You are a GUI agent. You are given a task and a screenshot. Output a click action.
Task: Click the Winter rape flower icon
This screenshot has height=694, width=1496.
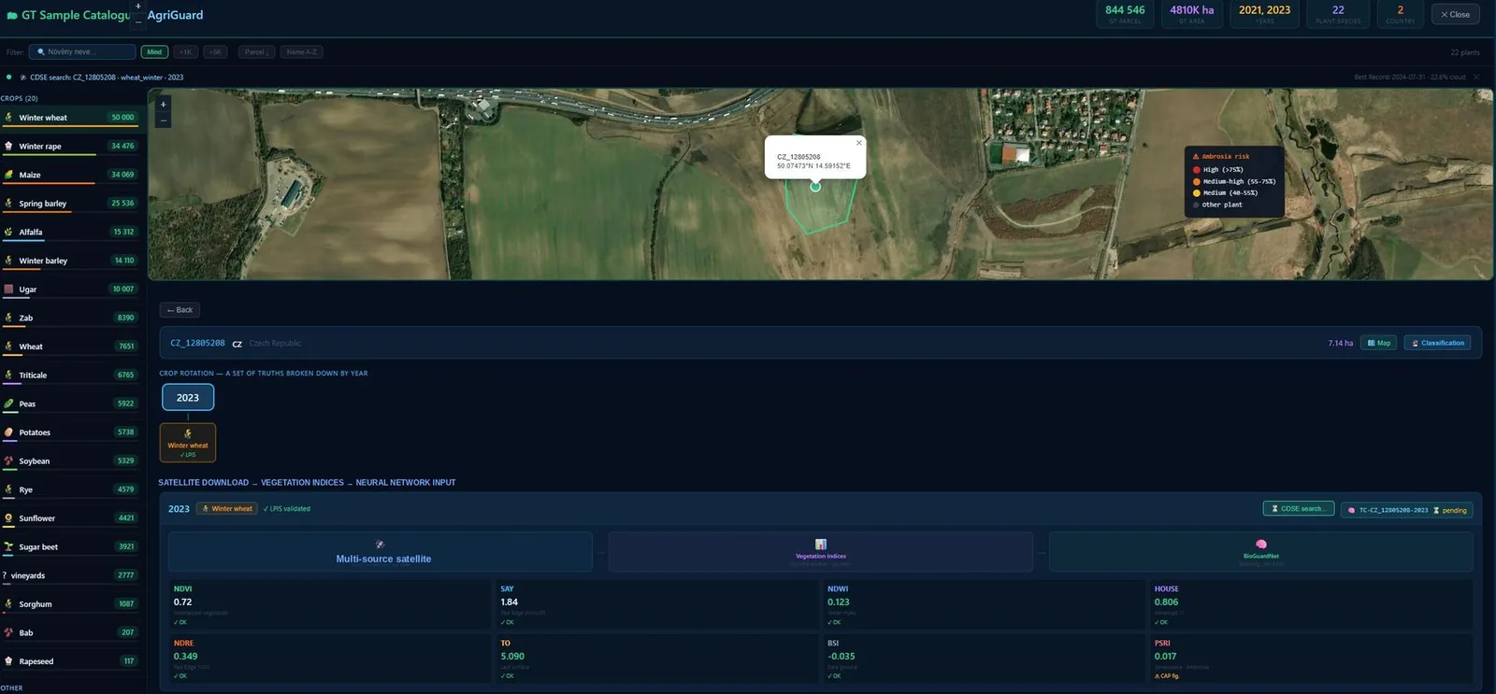tap(8, 146)
